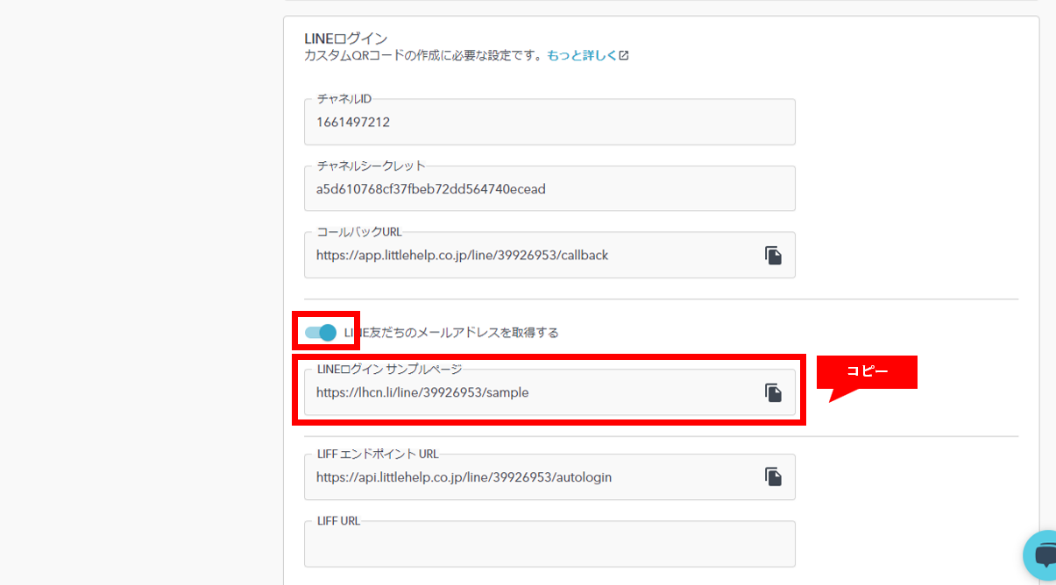Image resolution: width=1056 pixels, height=585 pixels.
Task: Click the LIFF エンドポイント URL floating label
Action: click(x=378, y=454)
